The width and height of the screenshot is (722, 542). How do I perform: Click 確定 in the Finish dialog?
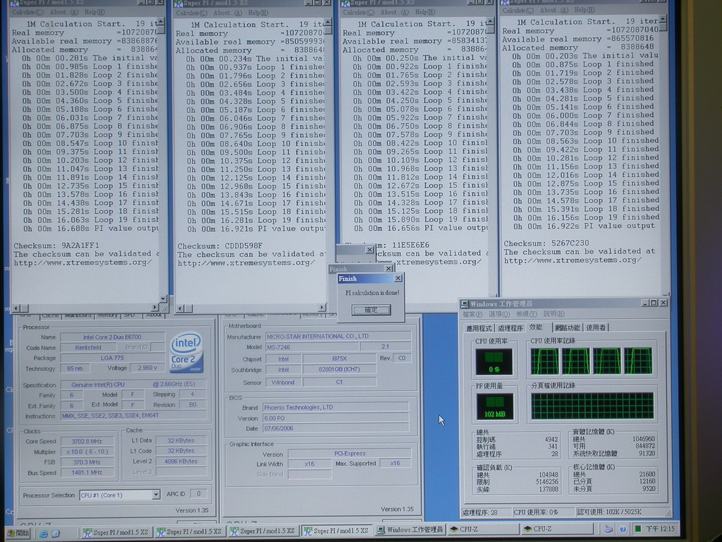371,310
